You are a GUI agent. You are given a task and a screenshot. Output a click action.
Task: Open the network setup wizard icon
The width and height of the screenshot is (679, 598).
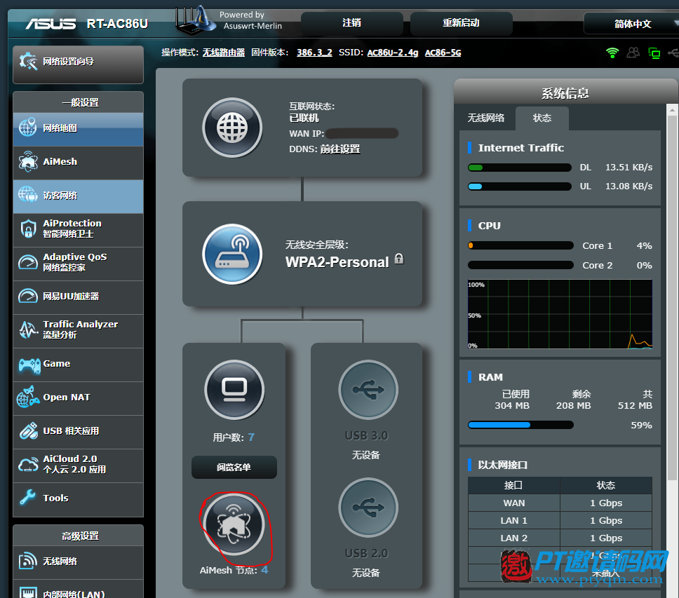pyautogui.click(x=29, y=62)
